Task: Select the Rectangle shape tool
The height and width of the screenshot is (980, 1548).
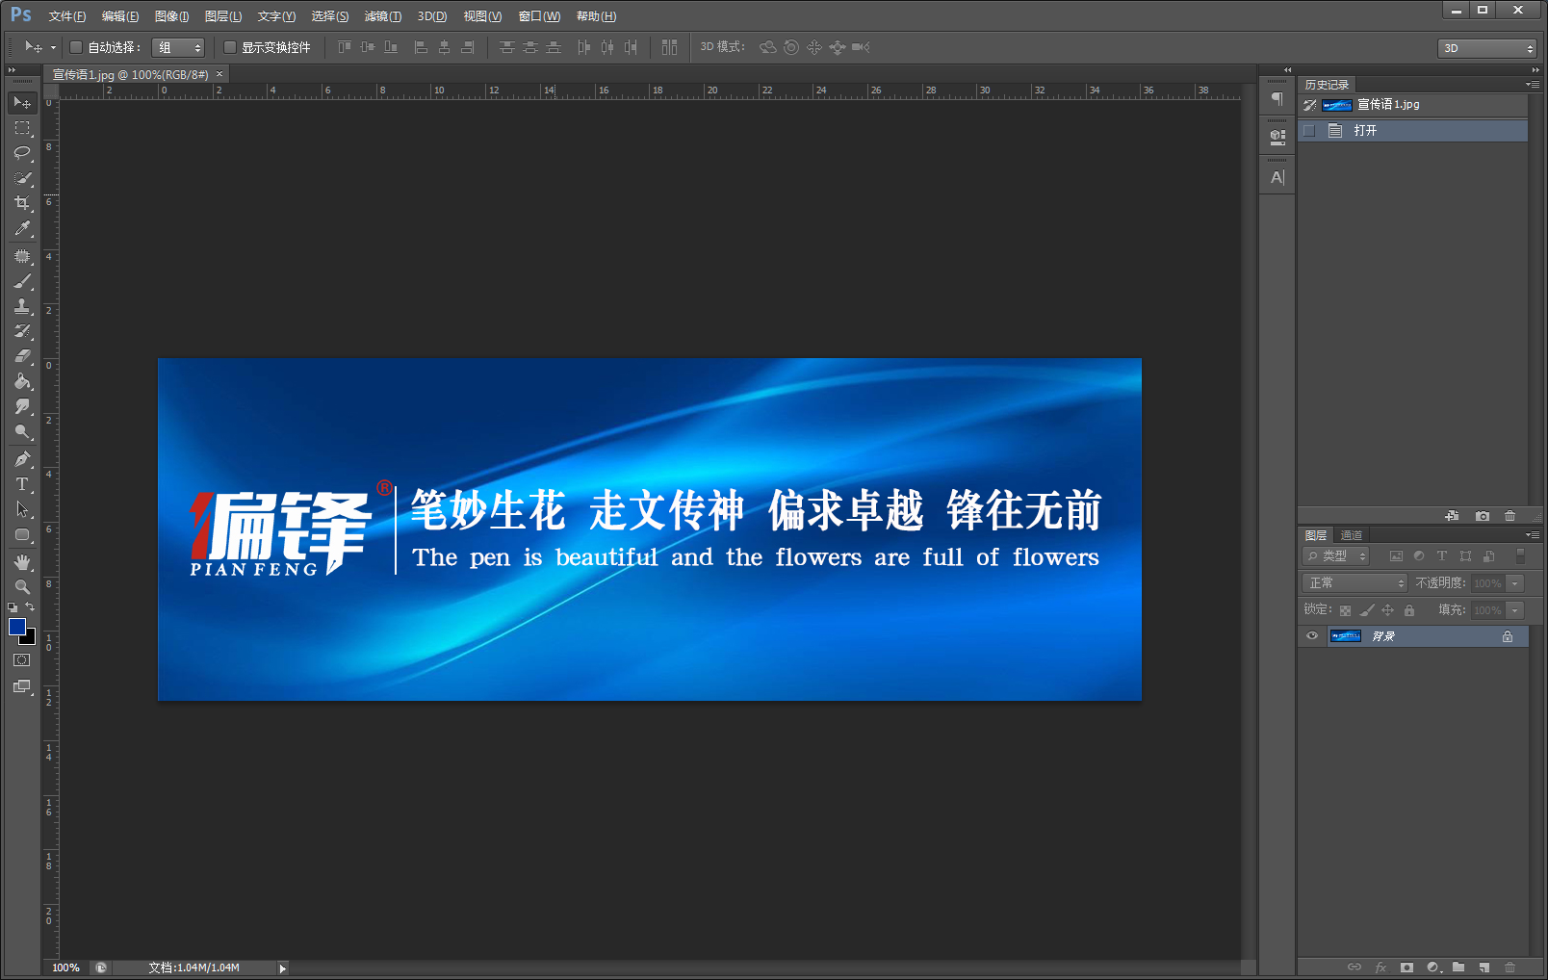Action: [22, 534]
